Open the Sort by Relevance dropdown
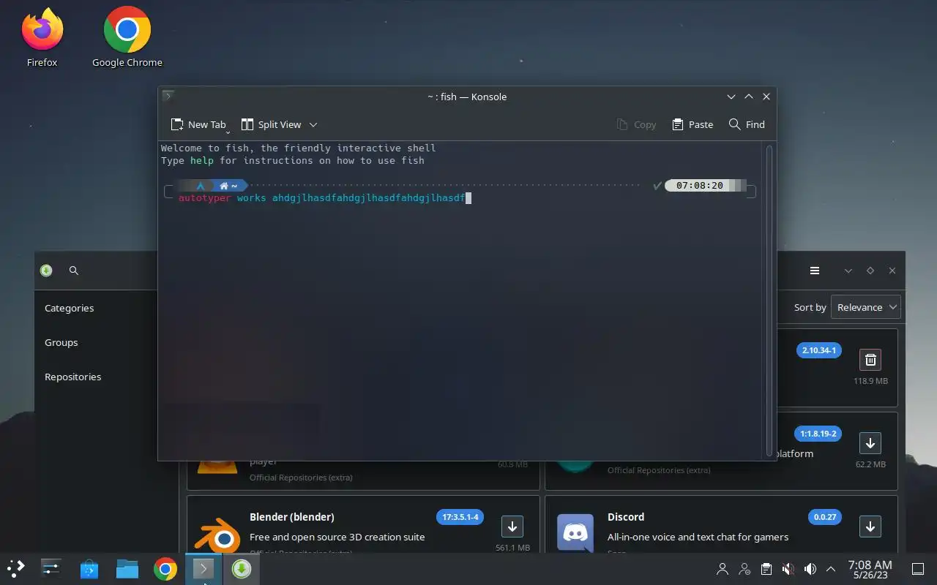Image resolution: width=937 pixels, height=585 pixels. [866, 307]
